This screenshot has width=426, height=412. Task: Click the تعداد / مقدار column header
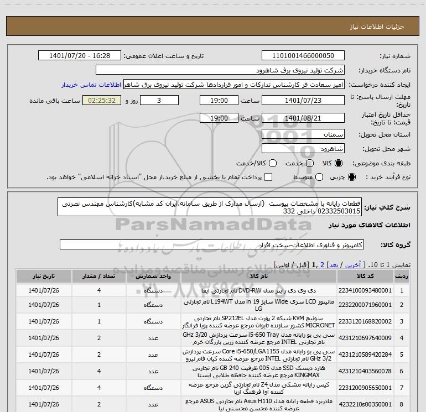(x=99, y=276)
